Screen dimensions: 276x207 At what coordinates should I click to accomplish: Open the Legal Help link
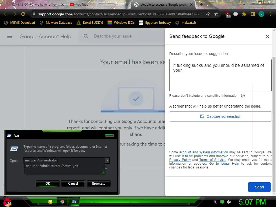click(230, 164)
